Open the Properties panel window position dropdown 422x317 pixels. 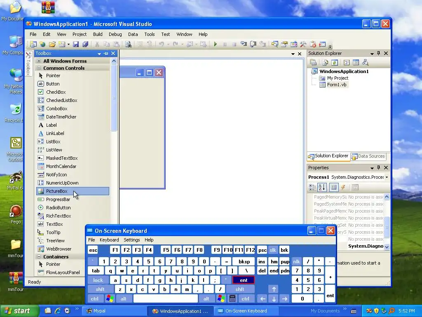click(x=372, y=168)
